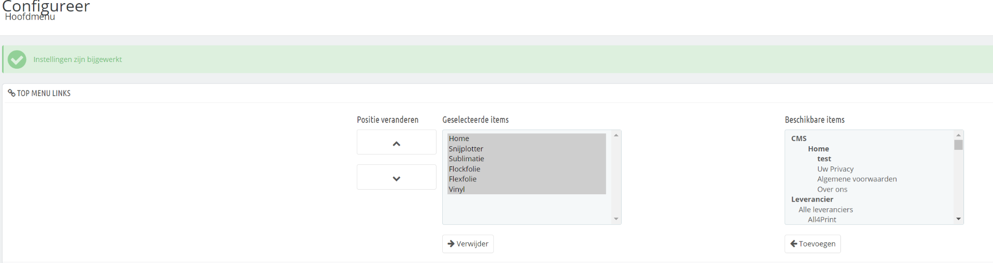The width and height of the screenshot is (993, 263).
Task: Select Uw Privacy in available items
Action: (x=835, y=169)
